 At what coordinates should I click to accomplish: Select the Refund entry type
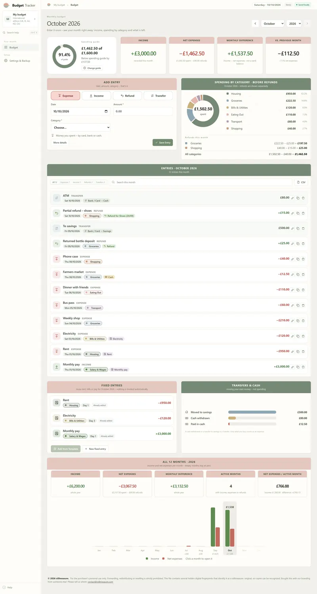(x=127, y=96)
